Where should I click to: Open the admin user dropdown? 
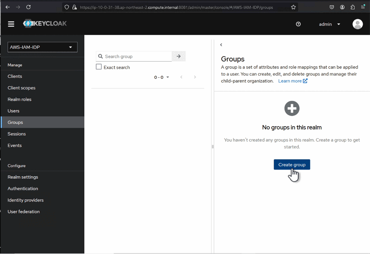coord(329,24)
